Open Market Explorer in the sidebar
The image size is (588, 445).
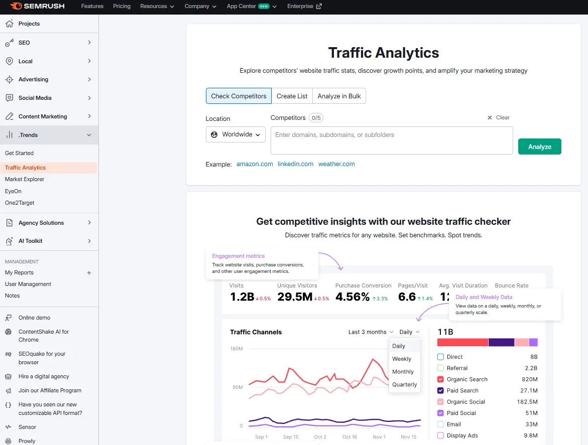pos(25,180)
